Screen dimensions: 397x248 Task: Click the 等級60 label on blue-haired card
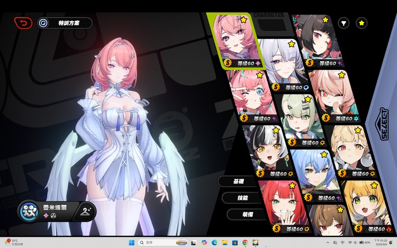point(326,198)
